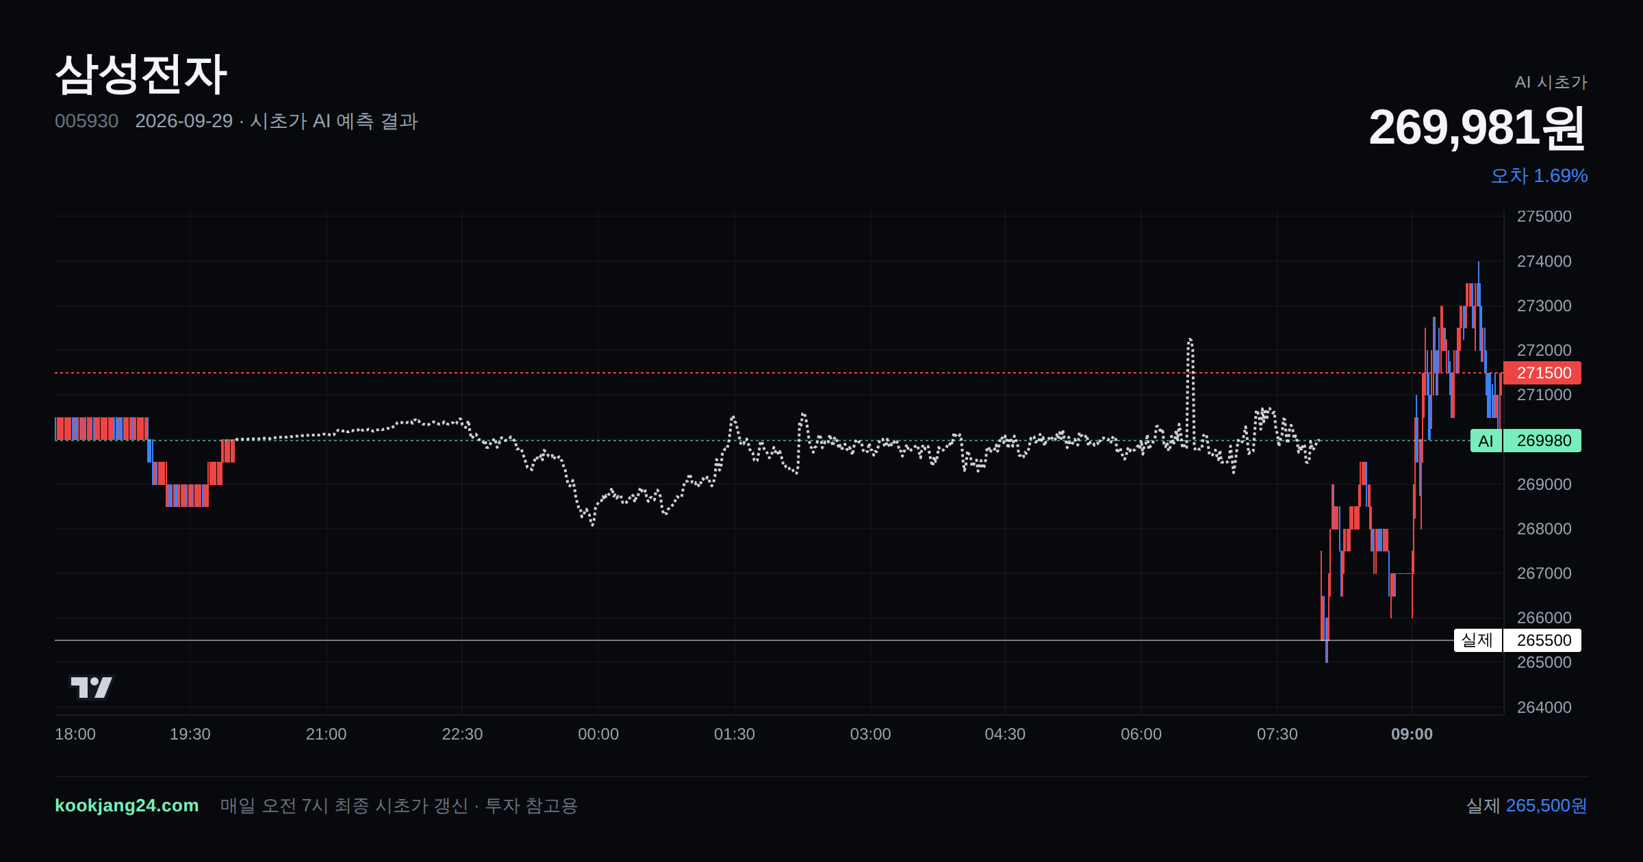This screenshot has width=1643, height=862.
Task: Click the 275000 price axis label
Action: (x=1544, y=216)
